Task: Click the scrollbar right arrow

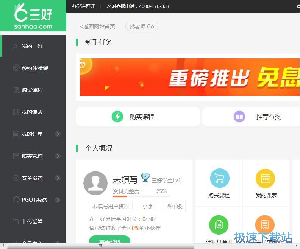Action: coord(297,246)
